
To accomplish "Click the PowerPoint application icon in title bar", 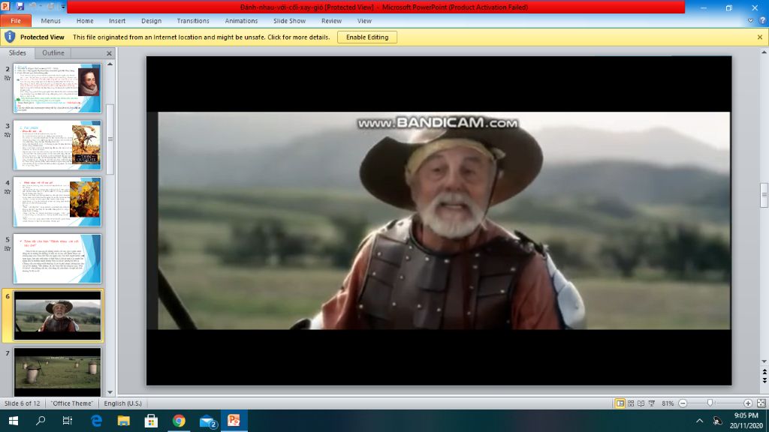I will [x=5, y=6].
